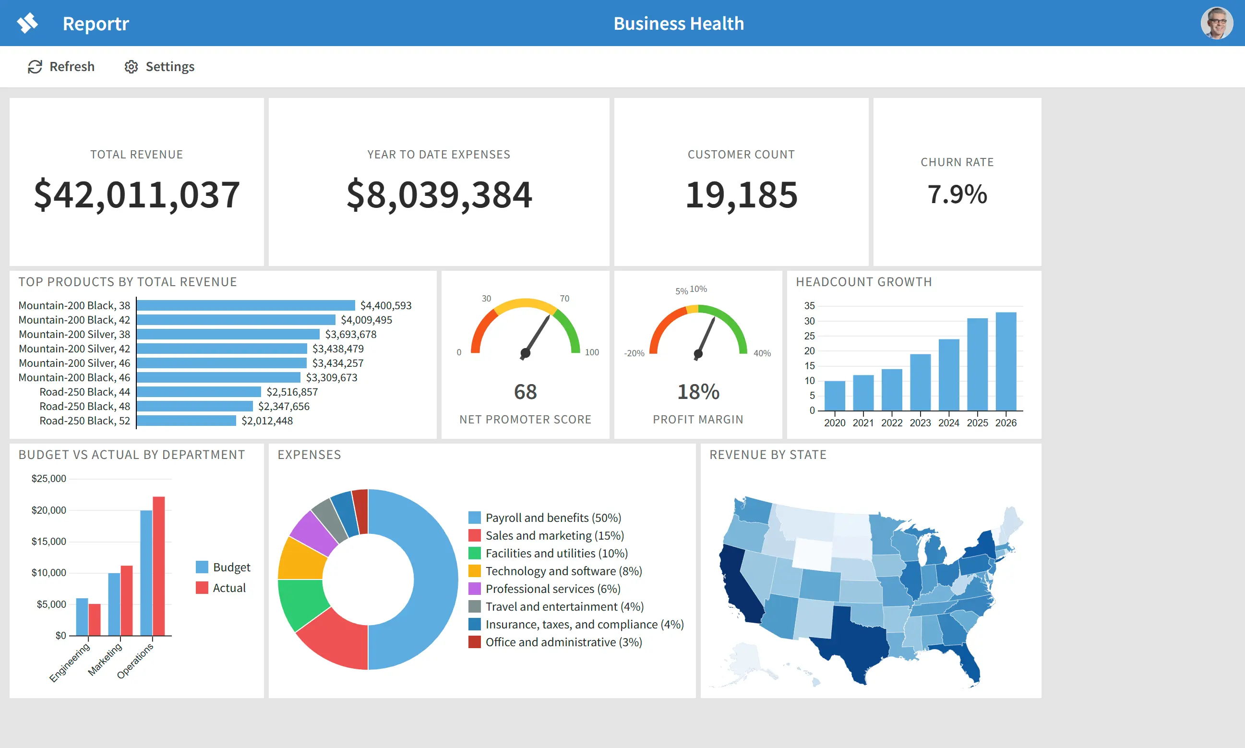The height and width of the screenshot is (748, 1245).
Task: Click the Expenses panel title
Action: (x=310, y=455)
